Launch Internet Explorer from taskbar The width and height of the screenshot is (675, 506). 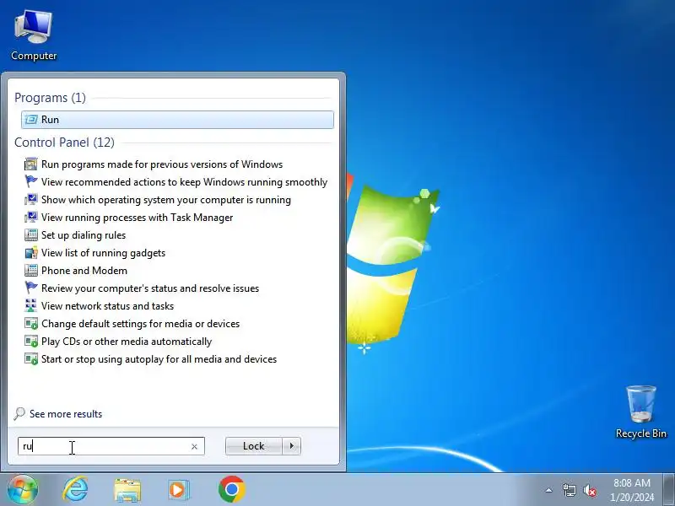click(x=76, y=490)
